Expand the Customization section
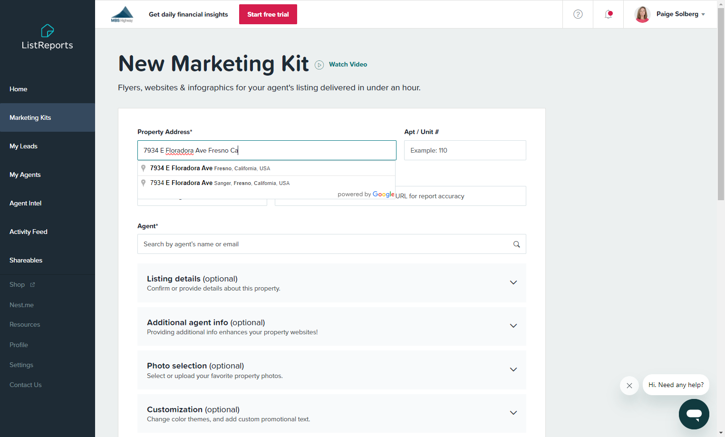 pyautogui.click(x=331, y=414)
